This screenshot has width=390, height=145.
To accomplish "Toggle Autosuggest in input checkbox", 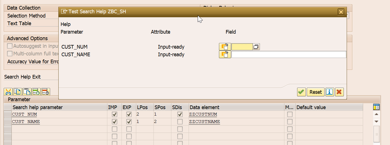I will click(x=10, y=46).
